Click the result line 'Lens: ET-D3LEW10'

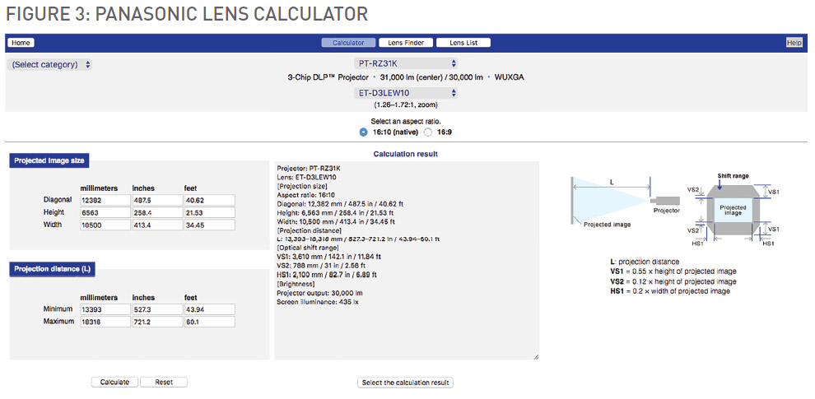[307, 177]
